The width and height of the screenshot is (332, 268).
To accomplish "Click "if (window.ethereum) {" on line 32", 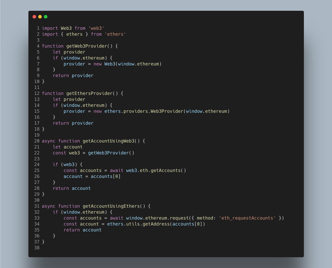I will point(83,212).
